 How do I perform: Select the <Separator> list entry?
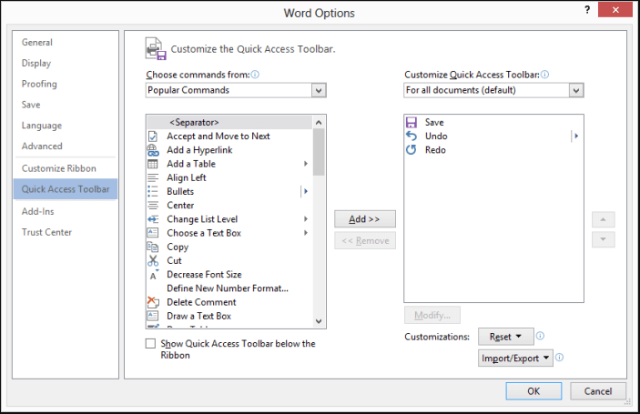229,122
